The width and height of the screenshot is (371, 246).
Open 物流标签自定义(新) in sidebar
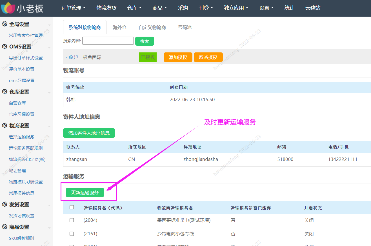27,159
